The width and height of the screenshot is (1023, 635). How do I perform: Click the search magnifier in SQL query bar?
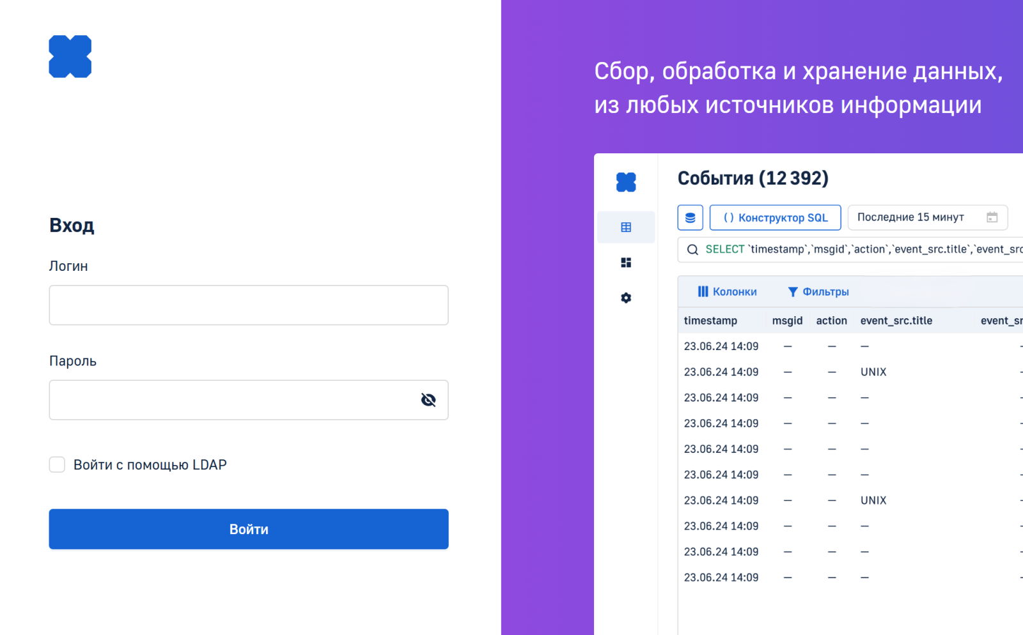point(692,250)
